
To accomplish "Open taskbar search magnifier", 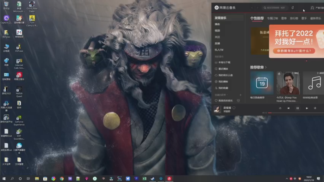I will [12, 178].
